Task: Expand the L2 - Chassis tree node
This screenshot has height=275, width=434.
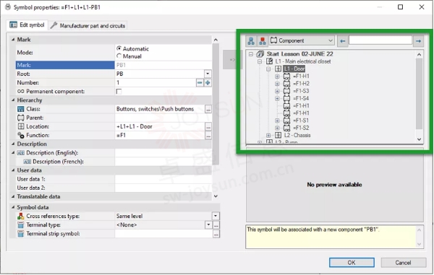Action: tap(268, 135)
